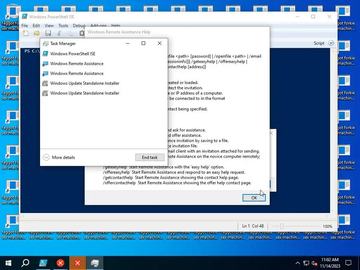Click the Paste clipboard icon in PowerShell ISE toolbar
Image resolution: width=360 pixels, height=270 pixels.
point(82,33)
